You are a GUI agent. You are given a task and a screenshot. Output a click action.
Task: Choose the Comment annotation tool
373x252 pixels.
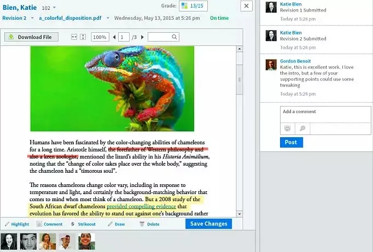pos(49,224)
